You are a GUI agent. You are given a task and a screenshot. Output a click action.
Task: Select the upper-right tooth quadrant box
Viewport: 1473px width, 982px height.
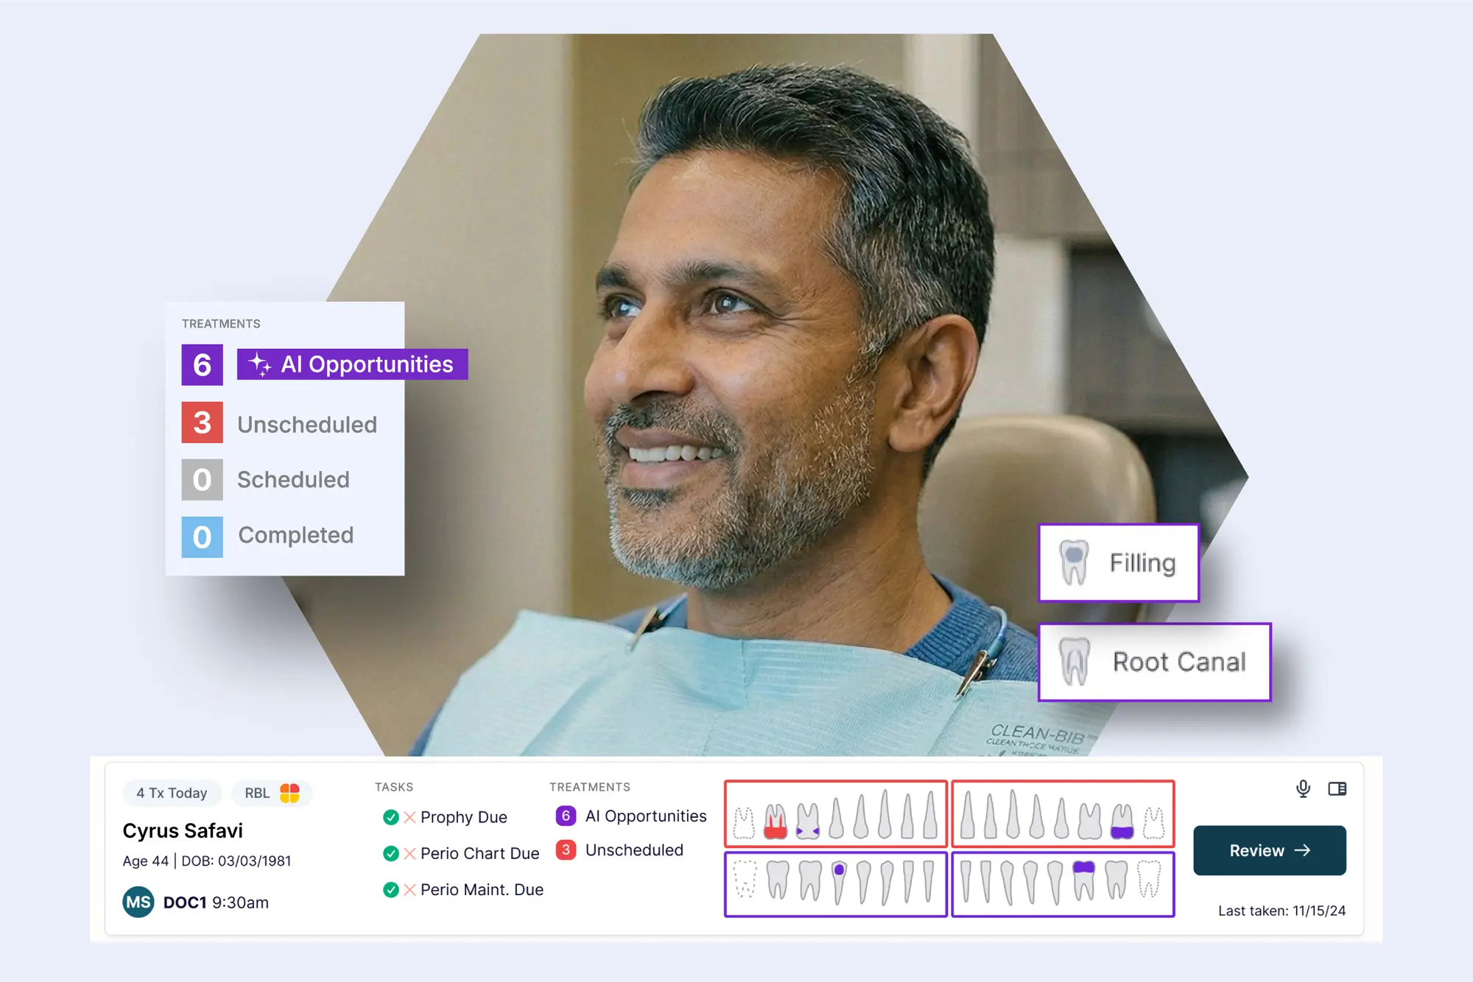click(1062, 813)
